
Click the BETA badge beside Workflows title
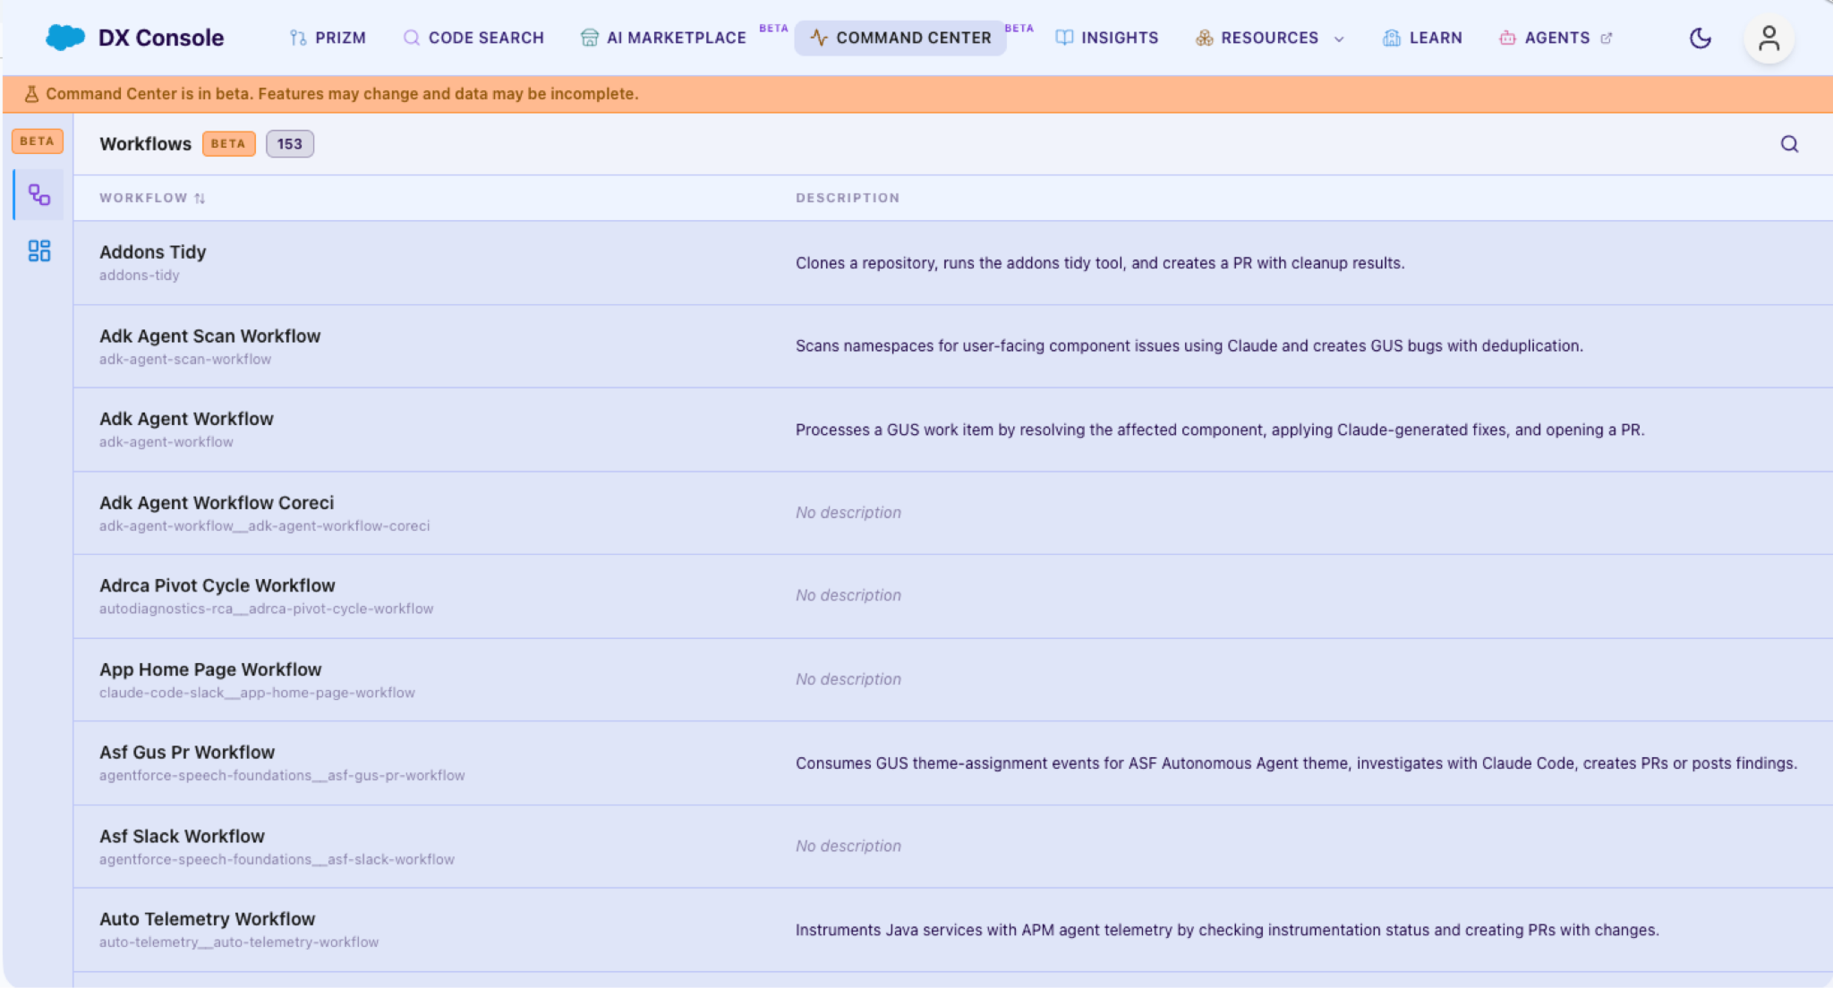click(x=228, y=144)
